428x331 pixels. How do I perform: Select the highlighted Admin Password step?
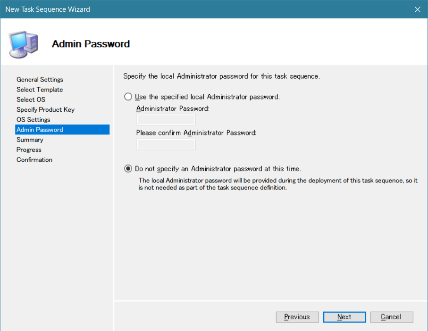click(40, 130)
